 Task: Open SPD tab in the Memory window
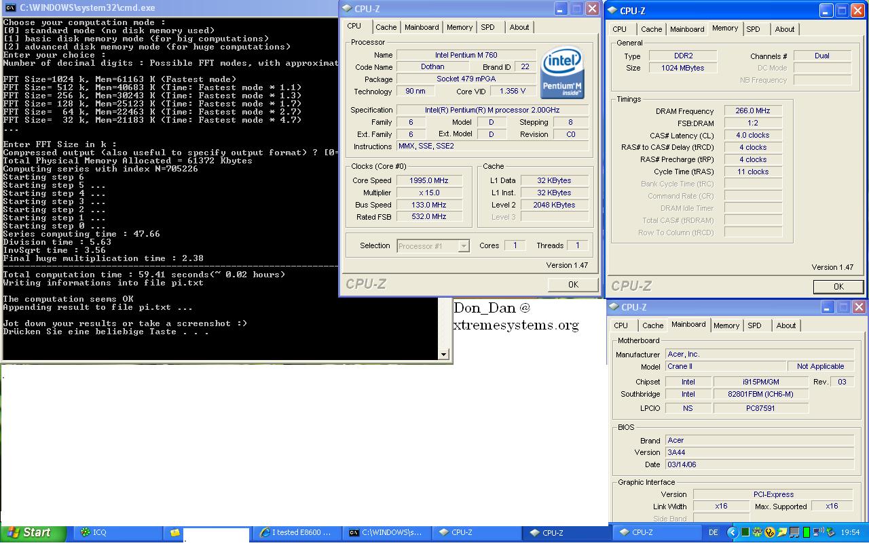click(753, 29)
